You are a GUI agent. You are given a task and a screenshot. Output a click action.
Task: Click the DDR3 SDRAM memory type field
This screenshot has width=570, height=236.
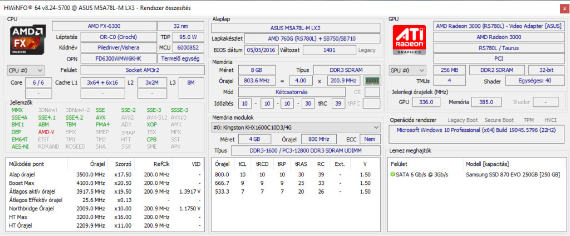point(347,70)
